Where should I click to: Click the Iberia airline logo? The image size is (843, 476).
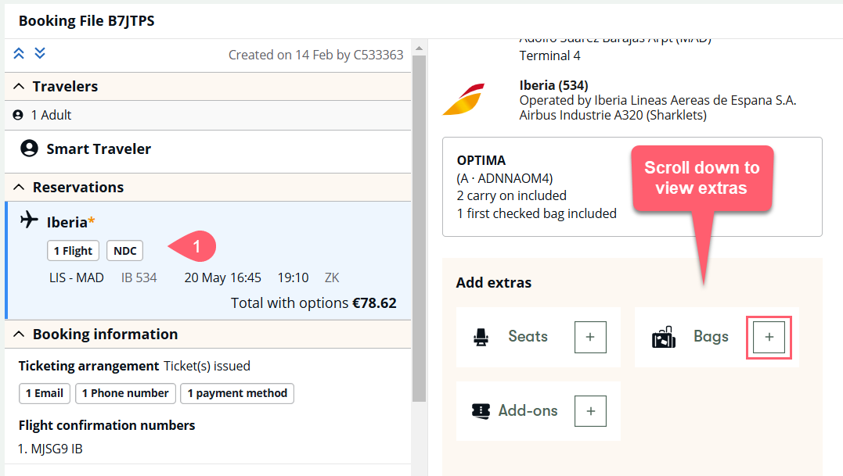[x=464, y=99]
